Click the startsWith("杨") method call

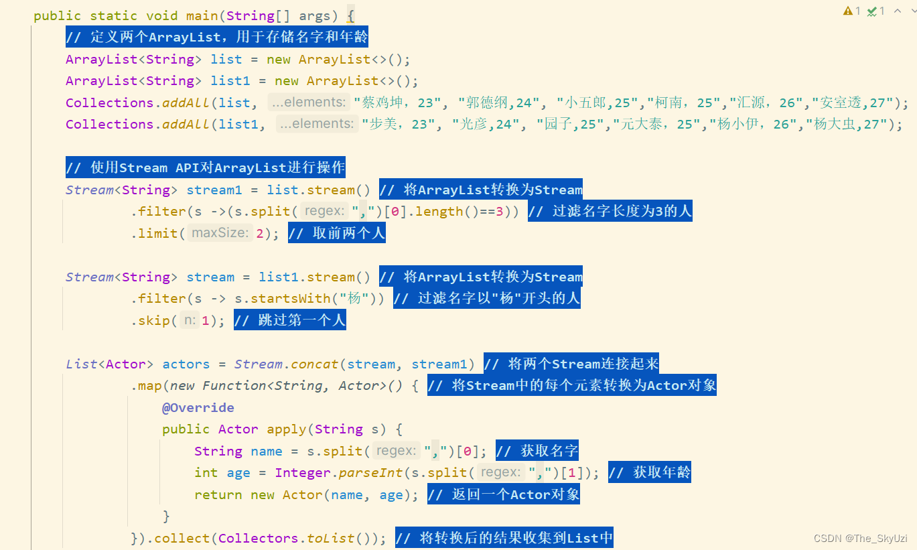coord(288,298)
